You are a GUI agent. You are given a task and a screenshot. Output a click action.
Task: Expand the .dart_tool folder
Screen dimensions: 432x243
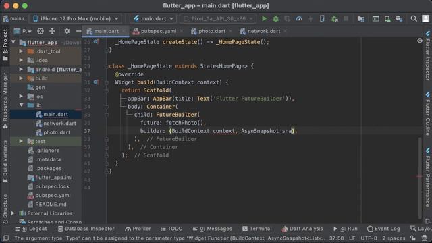(21, 51)
